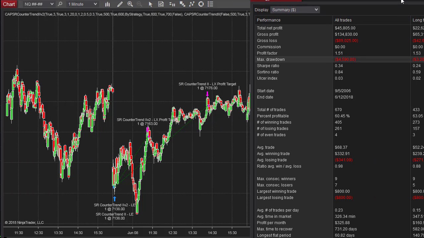Open the data box icon
Image resolution: width=424 pixels, height=238 pixels.
161,4
